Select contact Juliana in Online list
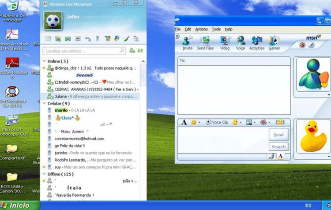This screenshot has height=210, width=331. (x=90, y=97)
